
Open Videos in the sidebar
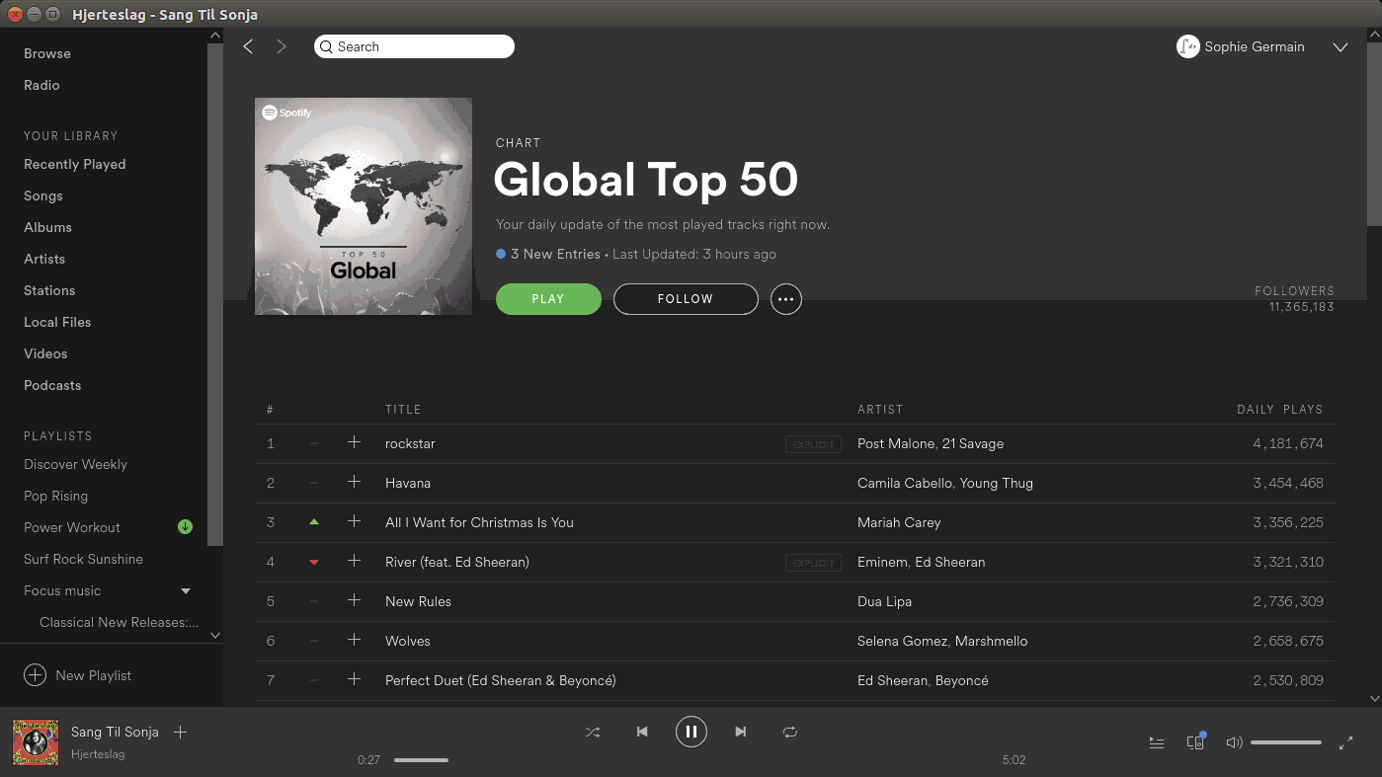tap(45, 353)
